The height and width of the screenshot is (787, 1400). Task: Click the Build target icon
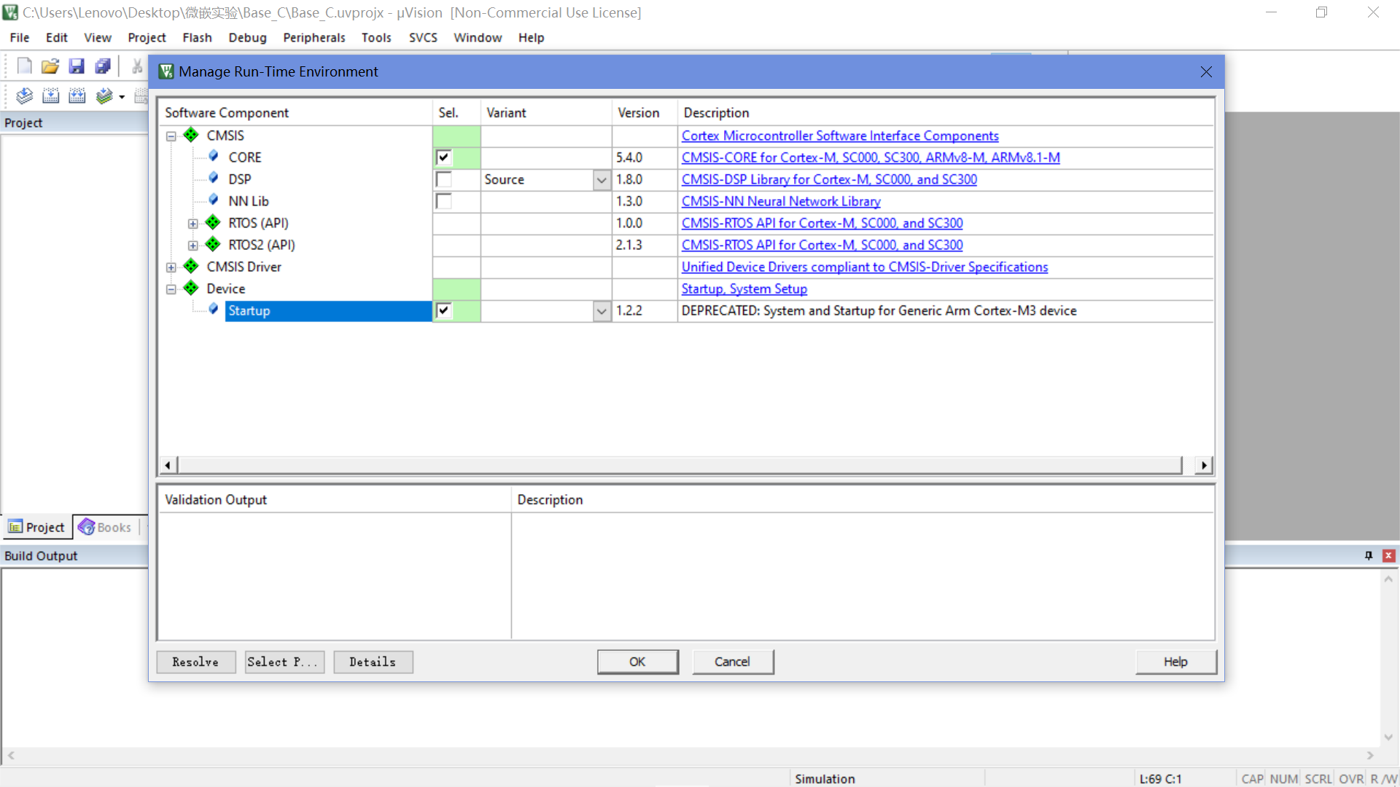(x=50, y=95)
